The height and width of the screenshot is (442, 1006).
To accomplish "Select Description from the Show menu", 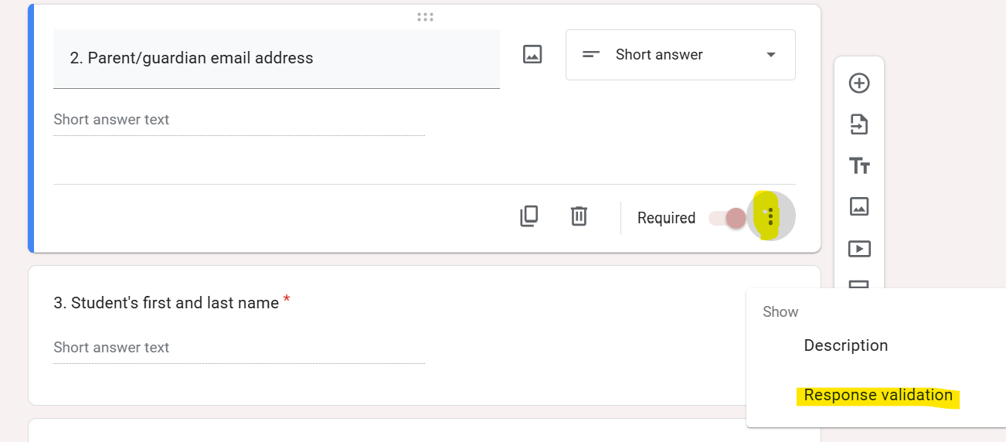I will [845, 345].
